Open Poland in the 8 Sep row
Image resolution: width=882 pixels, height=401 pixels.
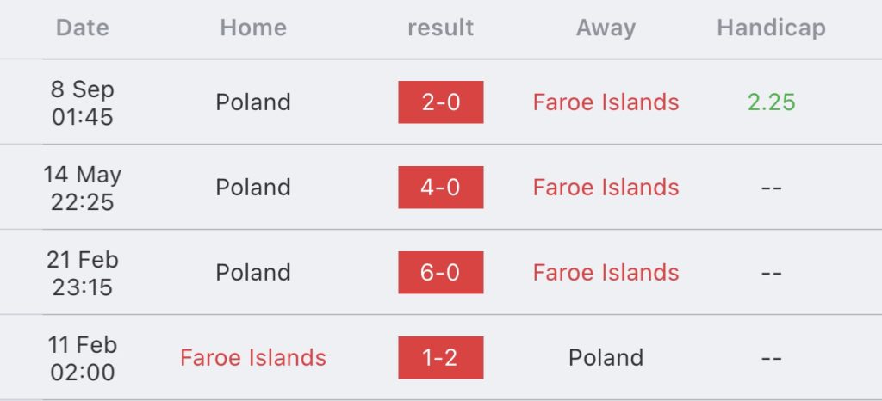point(253,102)
